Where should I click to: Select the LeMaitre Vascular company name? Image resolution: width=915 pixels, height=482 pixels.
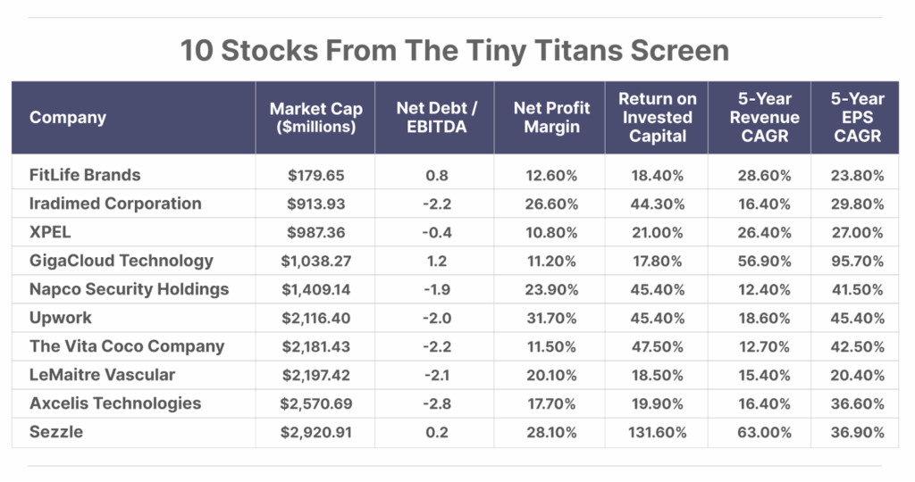coord(102,375)
